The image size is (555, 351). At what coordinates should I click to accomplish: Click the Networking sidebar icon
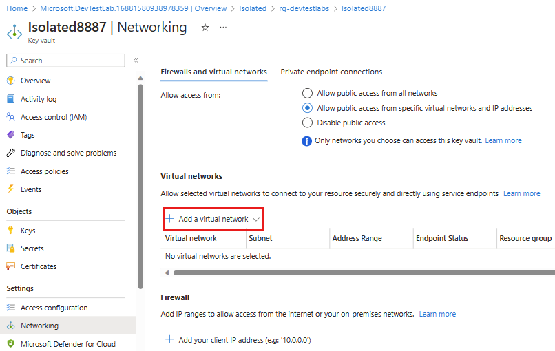click(x=11, y=326)
